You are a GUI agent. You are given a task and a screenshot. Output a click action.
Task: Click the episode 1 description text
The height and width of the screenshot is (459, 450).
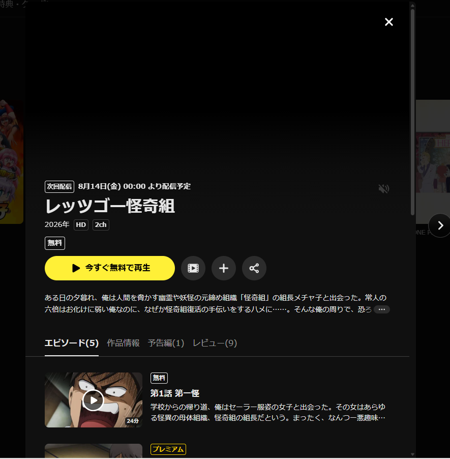(268, 413)
